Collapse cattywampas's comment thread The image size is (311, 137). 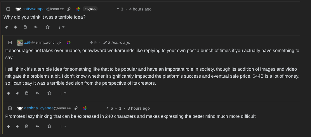(x=8, y=9)
